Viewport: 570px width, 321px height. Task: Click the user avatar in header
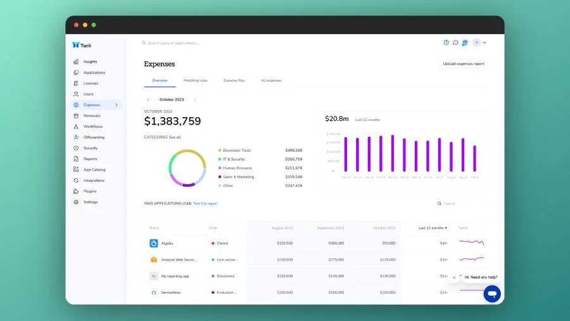(476, 42)
